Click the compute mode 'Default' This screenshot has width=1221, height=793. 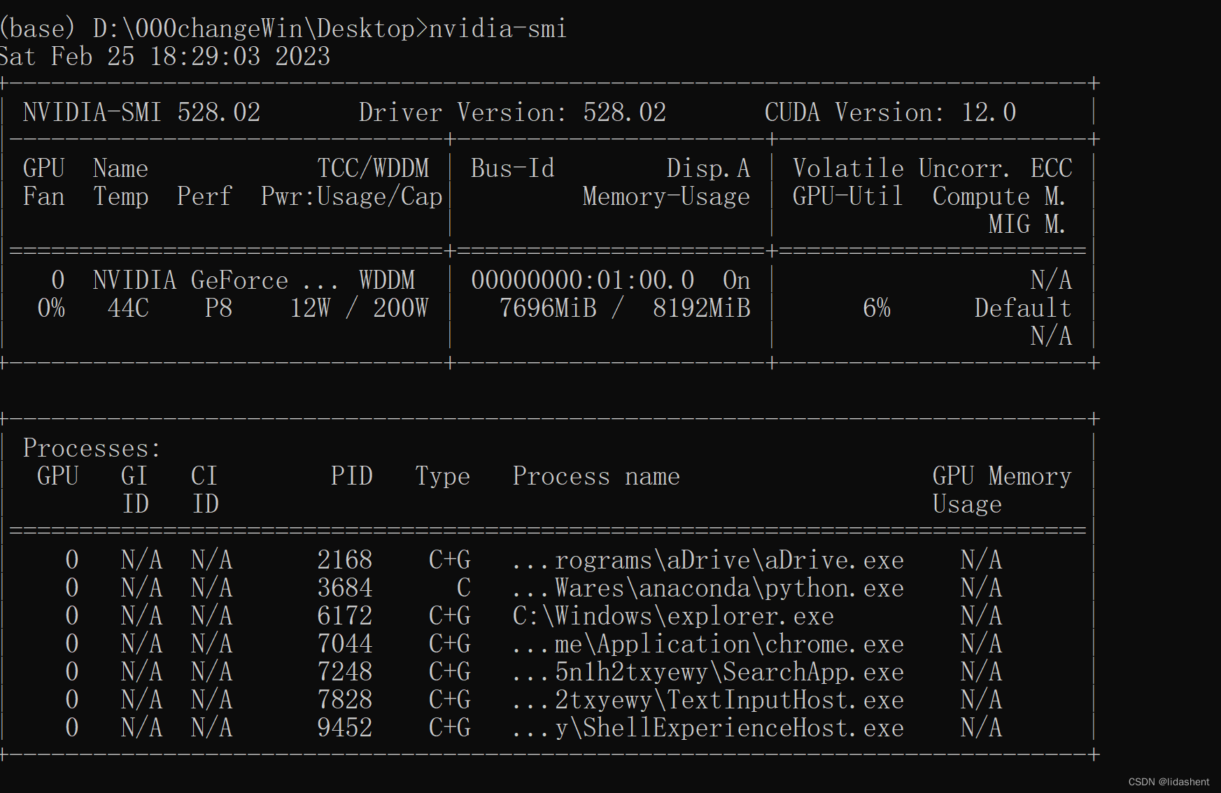coord(1023,308)
